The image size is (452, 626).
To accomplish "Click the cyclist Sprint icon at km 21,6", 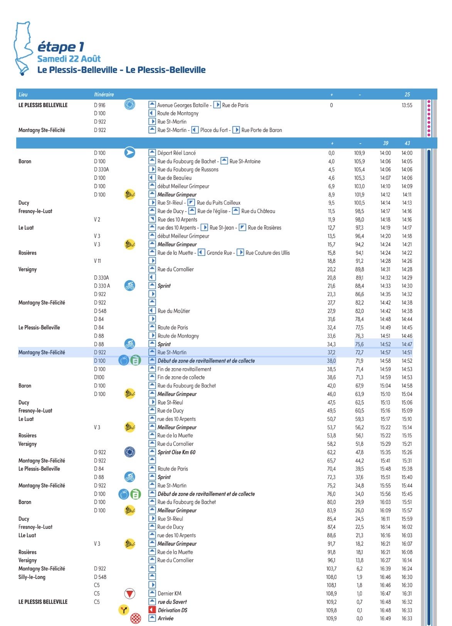I will (130, 286).
